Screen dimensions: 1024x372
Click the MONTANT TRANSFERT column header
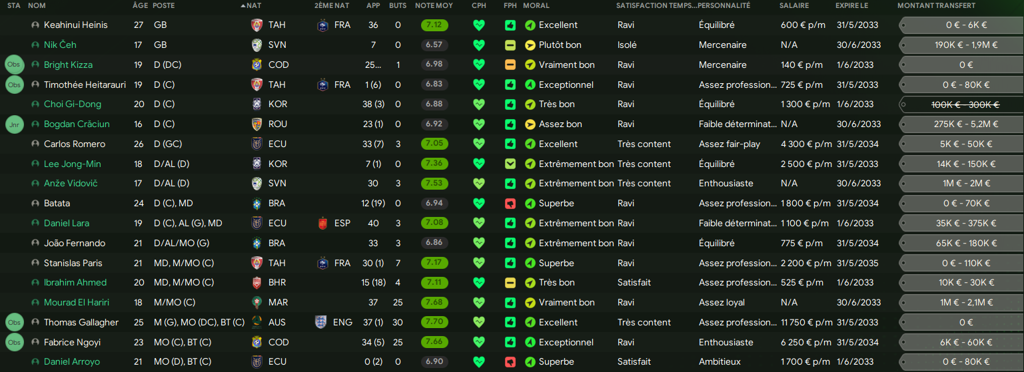[x=936, y=5]
